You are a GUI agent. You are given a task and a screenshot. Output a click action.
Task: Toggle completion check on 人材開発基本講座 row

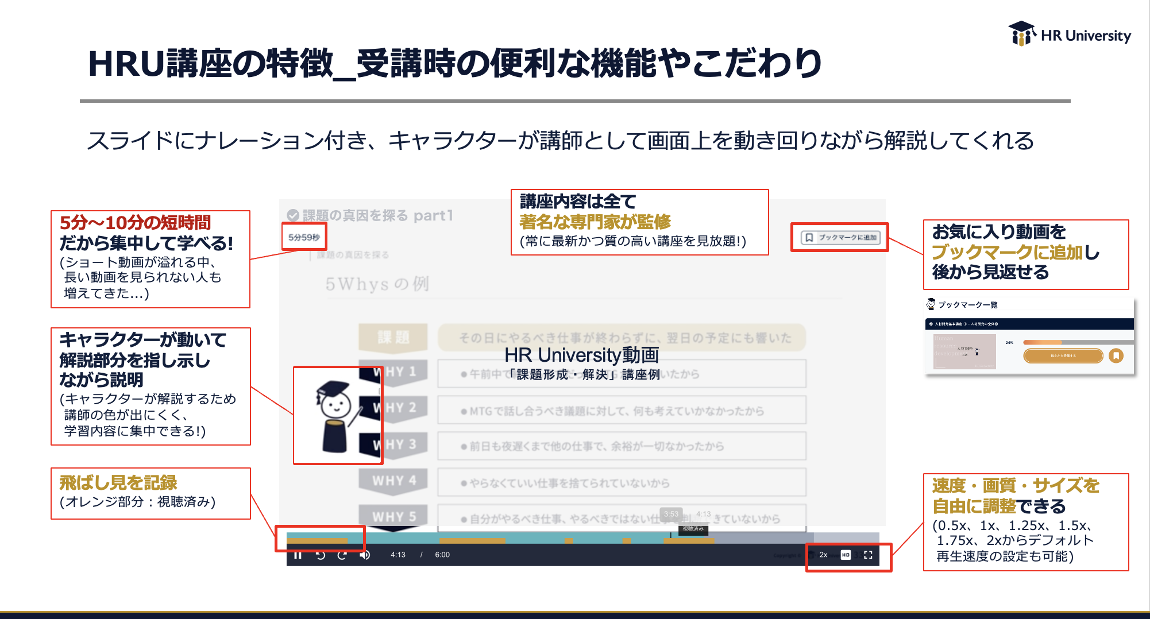pos(931,324)
